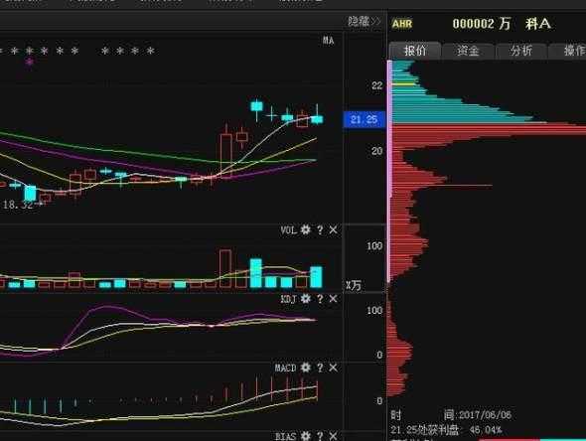Open KDJ indicator settings gear
586x441 pixels.
306,299
